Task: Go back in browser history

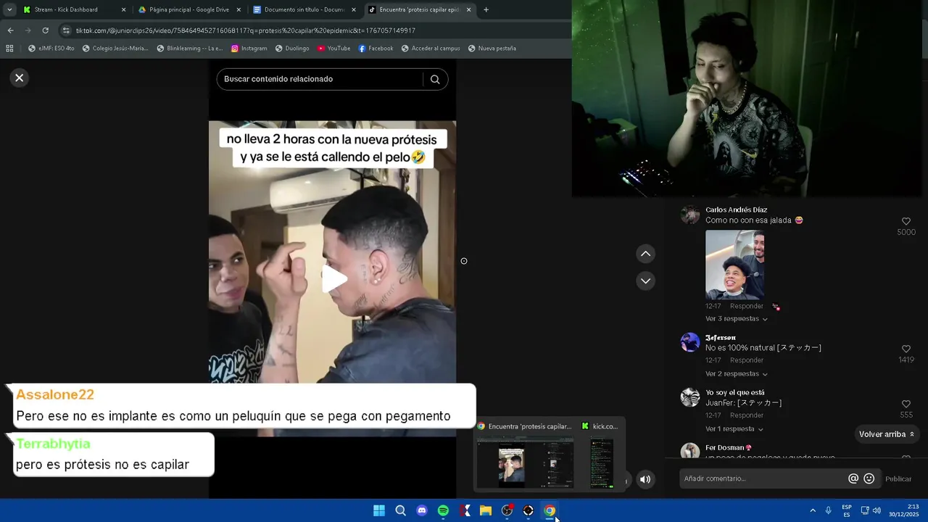Action: click(x=10, y=30)
